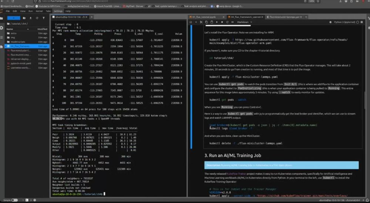This screenshot has width=370, height=203.
Task: Switch to the flux-minicluster-lammps.yaml tab
Action: click(285, 17)
